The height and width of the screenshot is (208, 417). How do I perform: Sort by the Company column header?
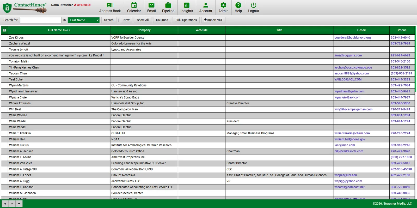(144, 30)
